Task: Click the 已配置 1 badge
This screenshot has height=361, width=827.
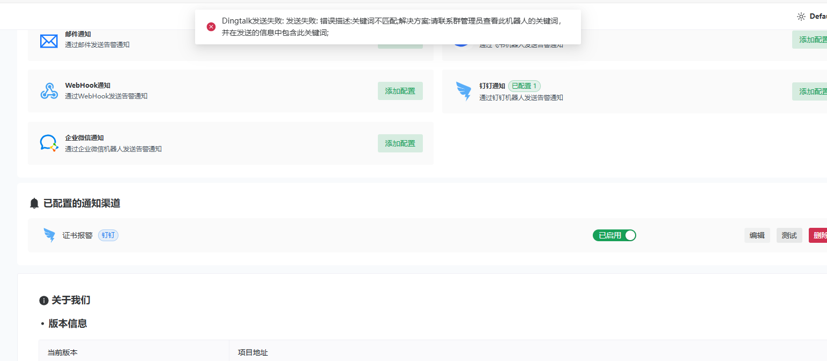Action: pyautogui.click(x=524, y=86)
